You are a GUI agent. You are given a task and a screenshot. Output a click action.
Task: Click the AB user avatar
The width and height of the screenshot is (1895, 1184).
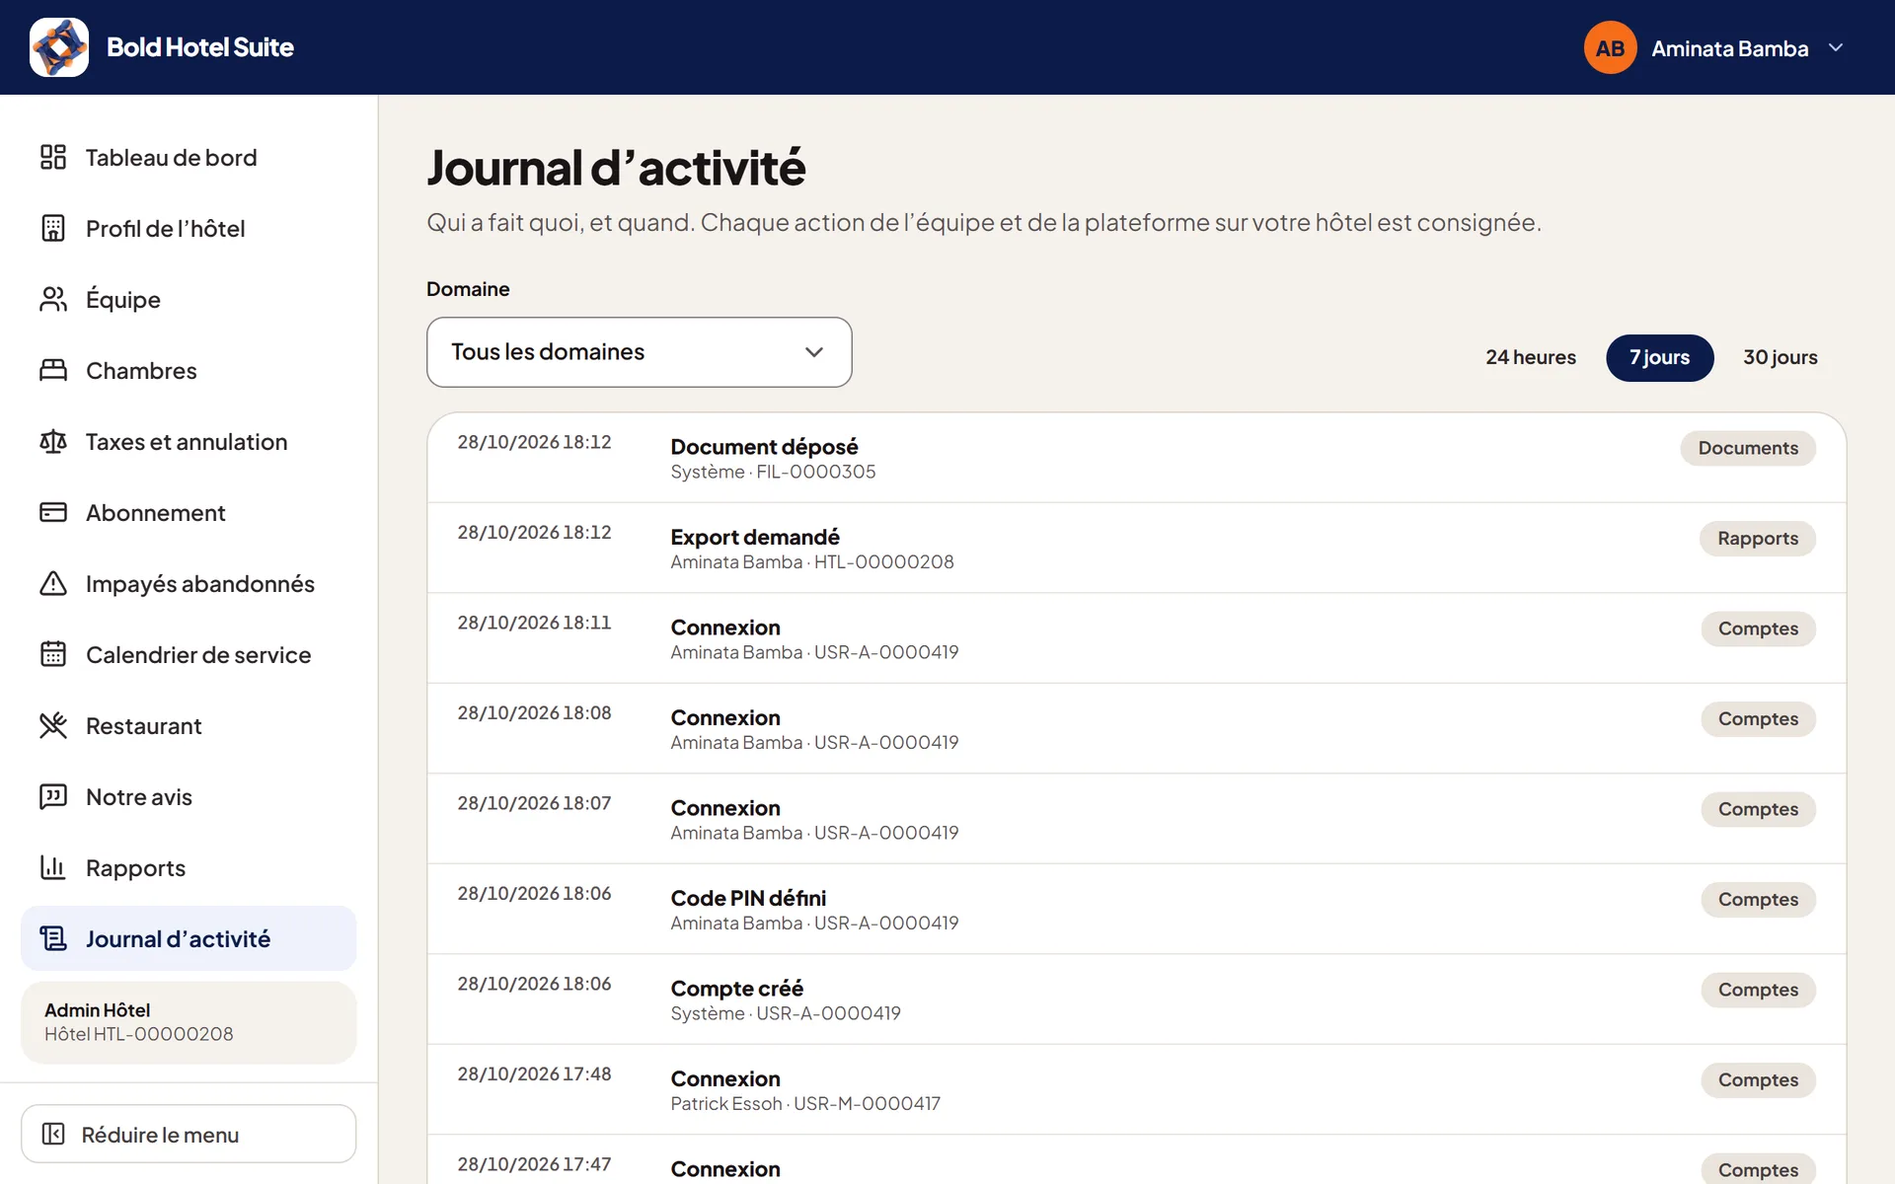point(1610,47)
